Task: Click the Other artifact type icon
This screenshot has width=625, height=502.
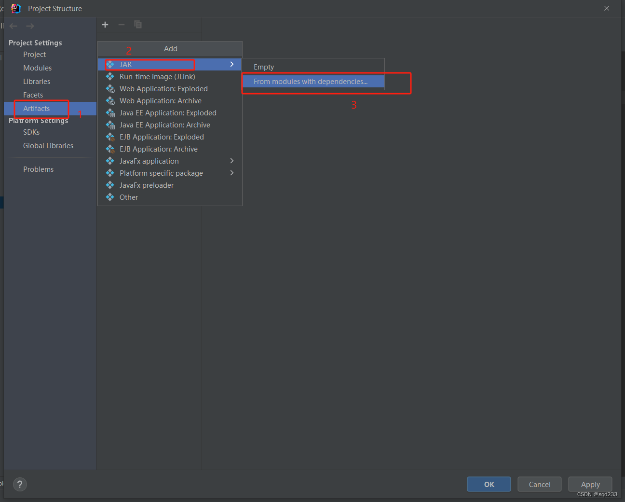Action: 110,197
